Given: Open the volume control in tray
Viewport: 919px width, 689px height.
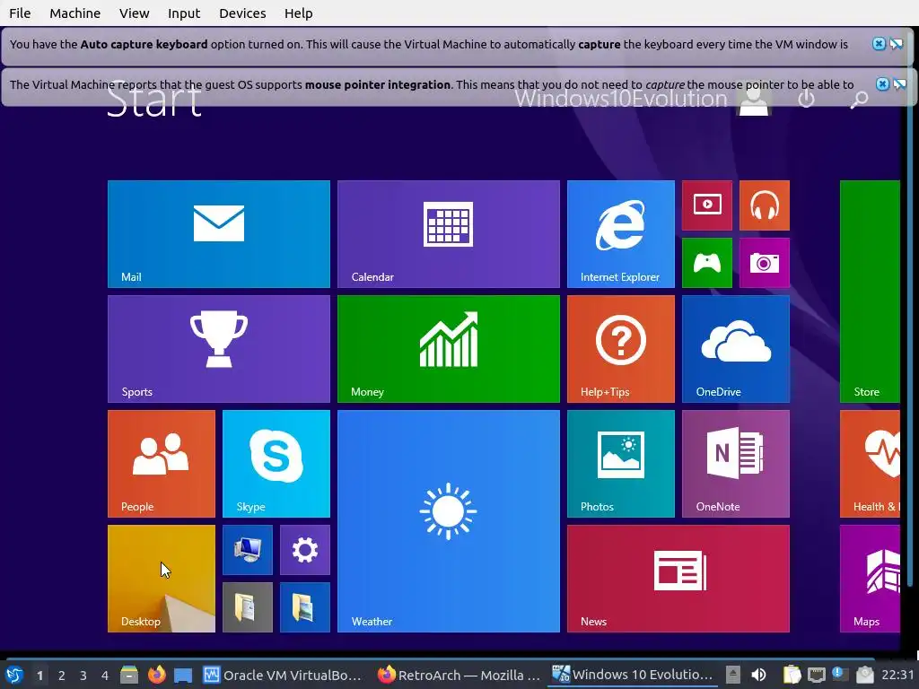Looking at the screenshot, I should [758, 675].
